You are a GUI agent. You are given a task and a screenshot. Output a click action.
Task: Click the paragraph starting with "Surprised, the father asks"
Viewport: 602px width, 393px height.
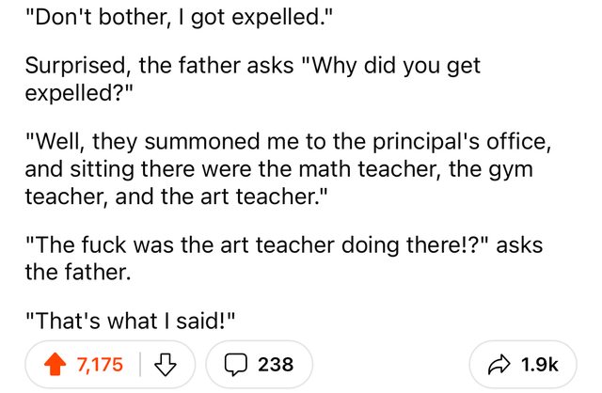252,78
